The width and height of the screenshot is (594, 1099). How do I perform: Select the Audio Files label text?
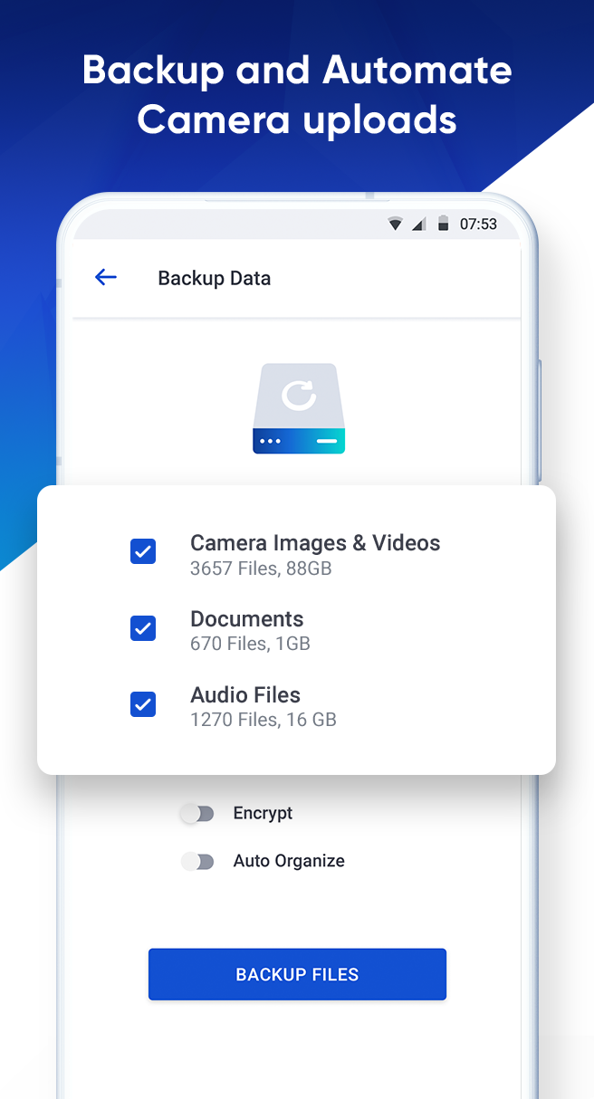245,695
